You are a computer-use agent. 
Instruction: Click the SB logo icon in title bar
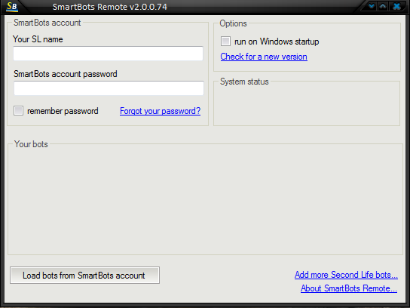(12, 7)
